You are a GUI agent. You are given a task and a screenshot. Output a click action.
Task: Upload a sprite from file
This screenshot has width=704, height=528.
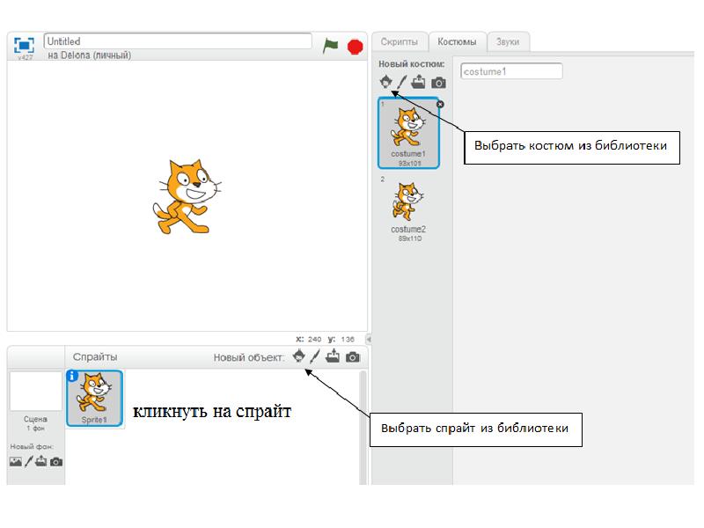point(333,356)
